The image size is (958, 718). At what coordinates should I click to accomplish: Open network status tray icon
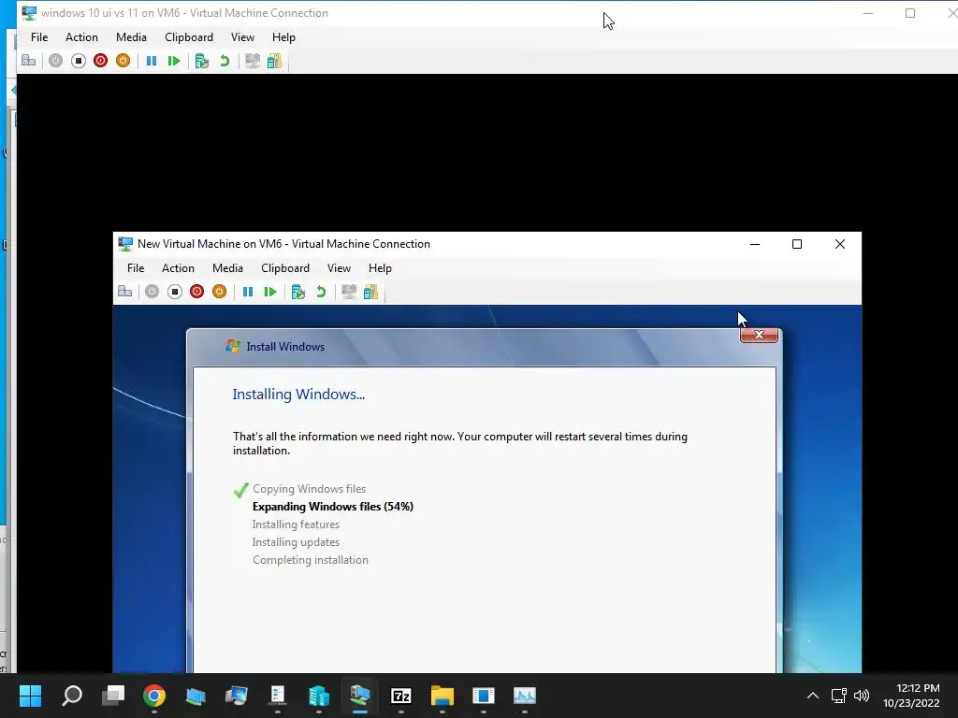pos(839,696)
